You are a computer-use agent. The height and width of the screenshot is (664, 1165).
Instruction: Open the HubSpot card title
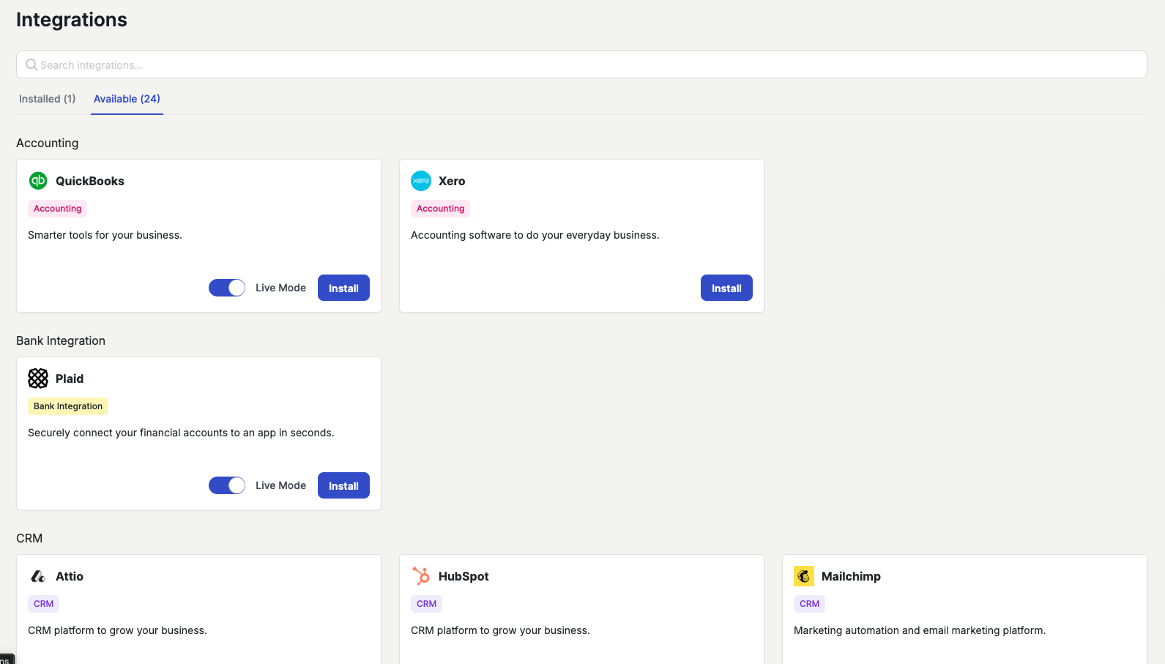click(464, 576)
